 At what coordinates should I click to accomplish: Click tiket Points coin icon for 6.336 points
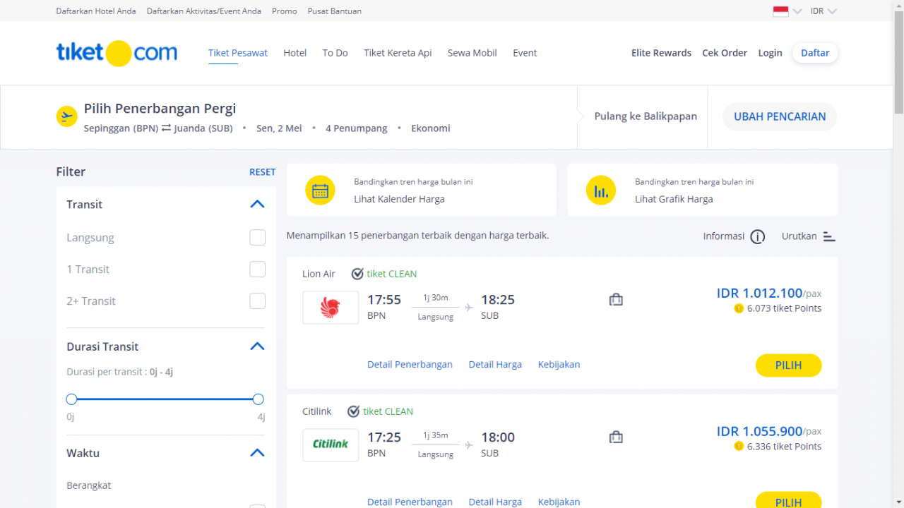[739, 446]
